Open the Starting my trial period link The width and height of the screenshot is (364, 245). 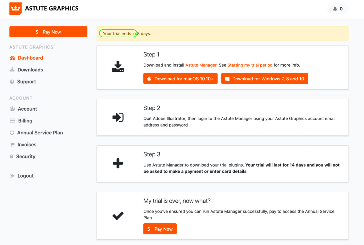point(250,65)
